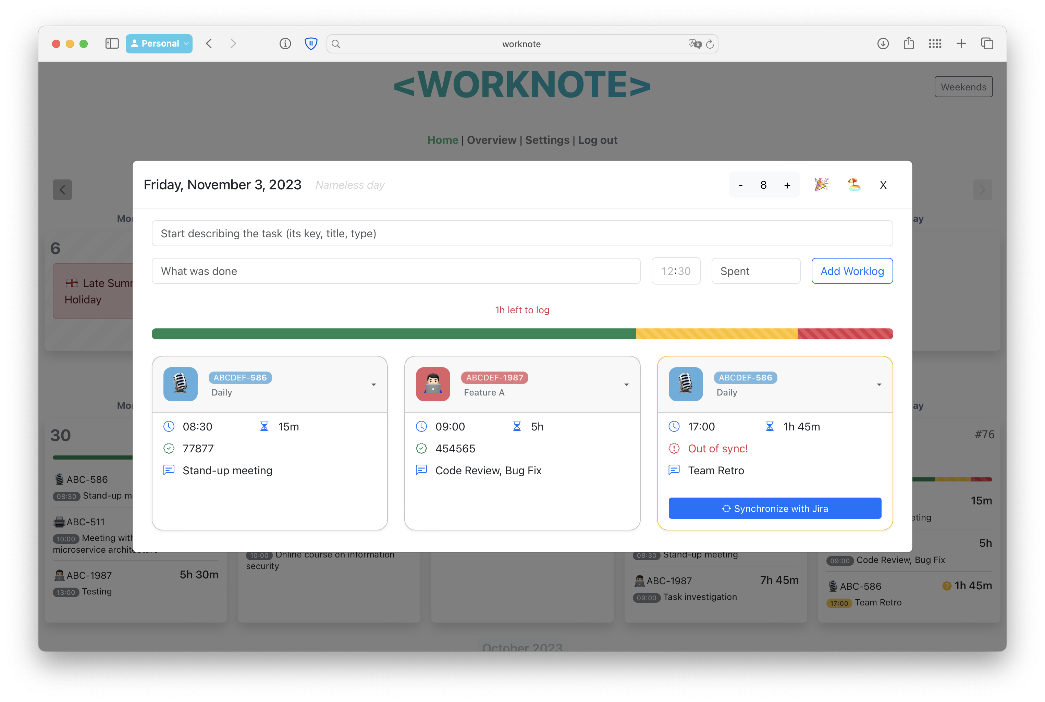Click the Safari share icon

coord(908,43)
